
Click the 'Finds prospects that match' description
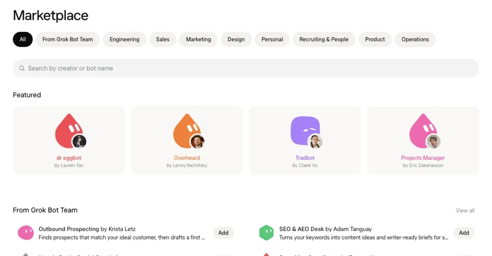tap(122, 237)
